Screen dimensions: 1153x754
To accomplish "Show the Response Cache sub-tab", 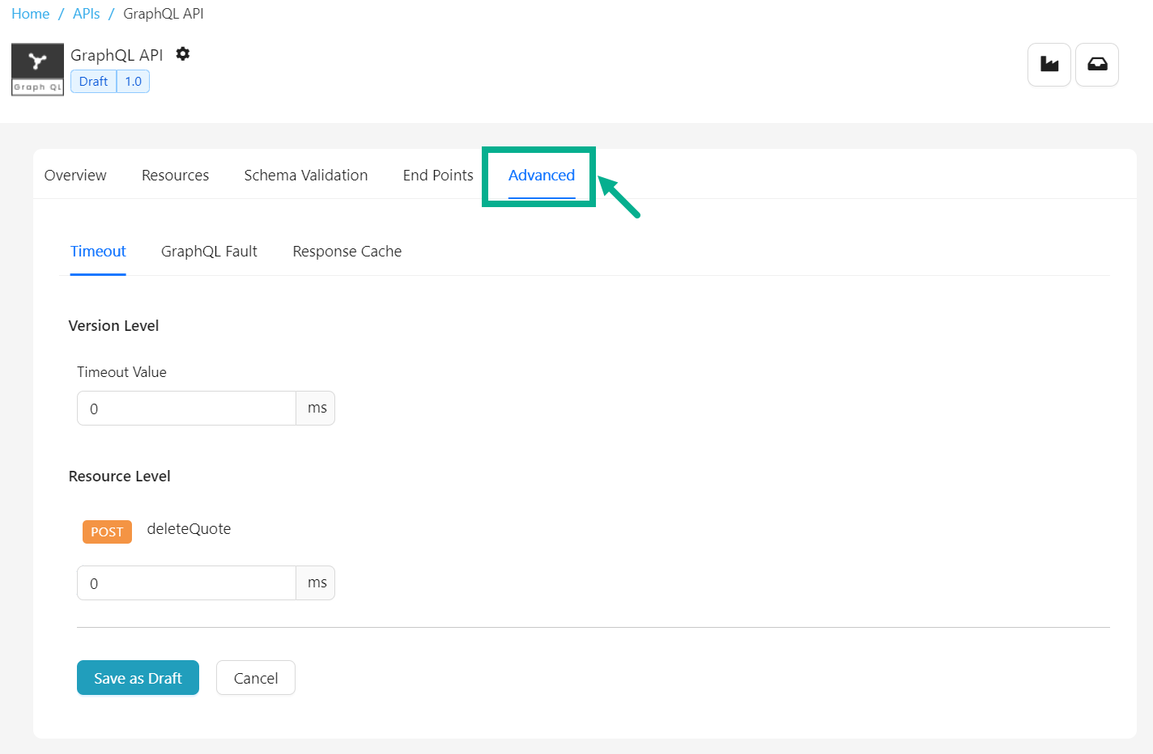I will coord(347,252).
